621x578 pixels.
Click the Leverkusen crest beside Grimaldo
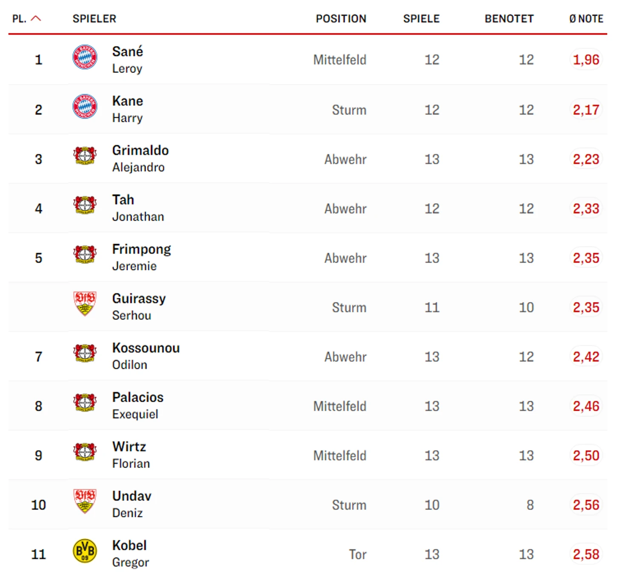click(85, 156)
